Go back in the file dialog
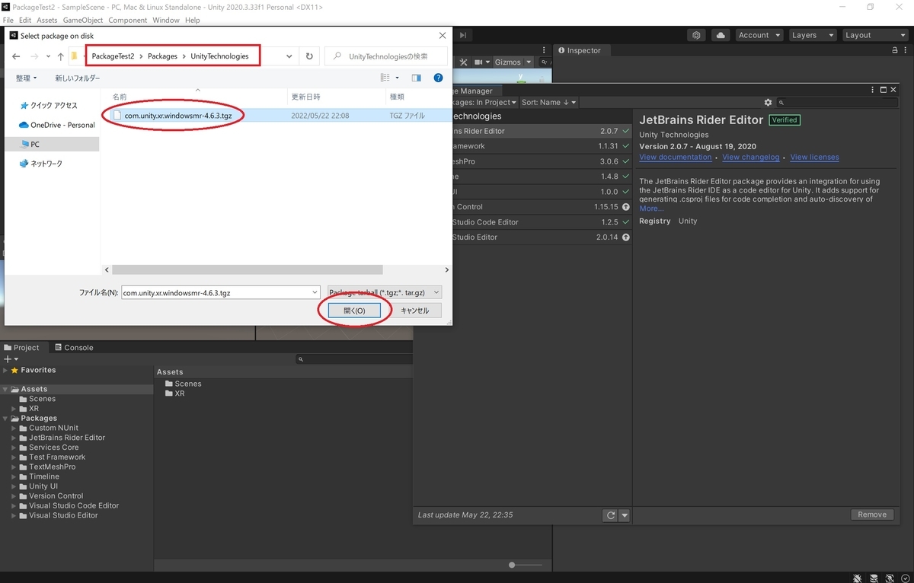The height and width of the screenshot is (583, 914). tap(17, 56)
